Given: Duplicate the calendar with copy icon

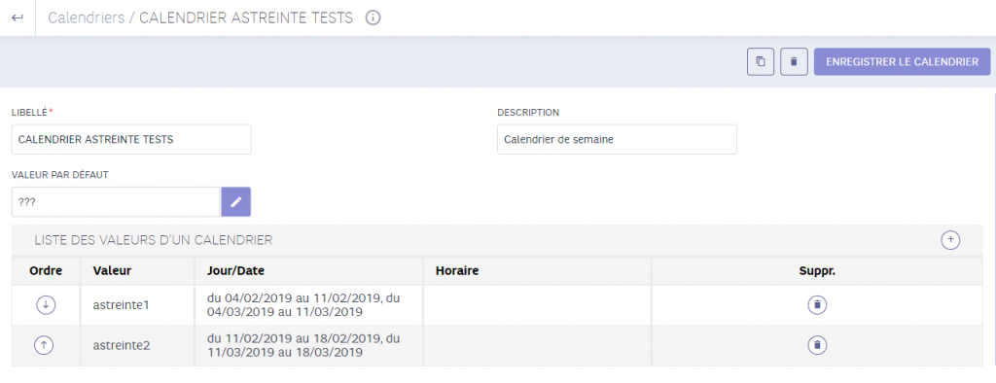Looking at the screenshot, I should coord(761,61).
